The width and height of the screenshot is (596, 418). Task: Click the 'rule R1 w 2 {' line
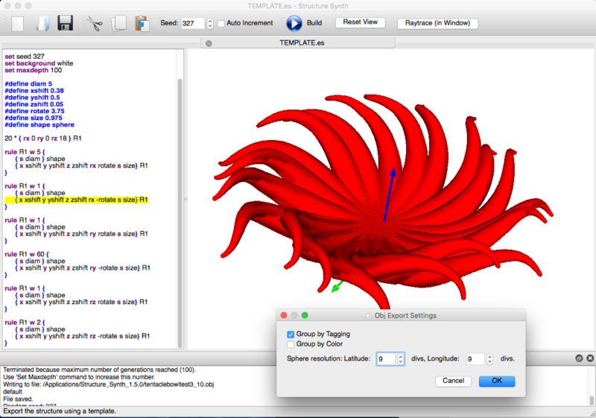click(x=25, y=323)
